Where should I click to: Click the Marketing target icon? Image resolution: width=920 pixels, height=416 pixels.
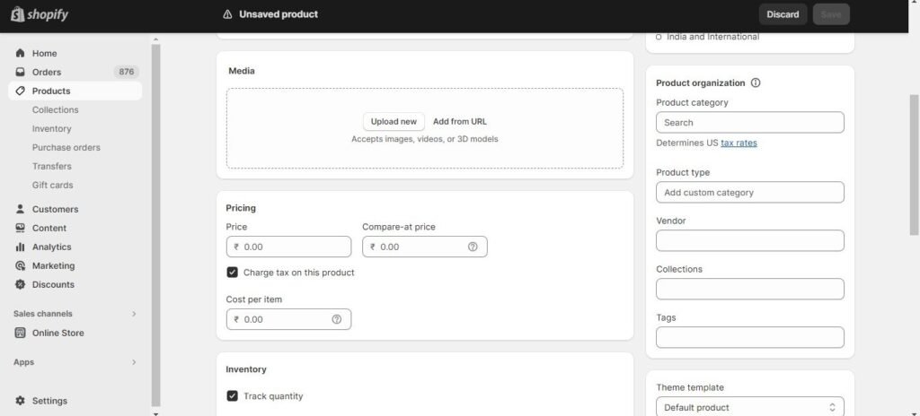click(x=20, y=266)
